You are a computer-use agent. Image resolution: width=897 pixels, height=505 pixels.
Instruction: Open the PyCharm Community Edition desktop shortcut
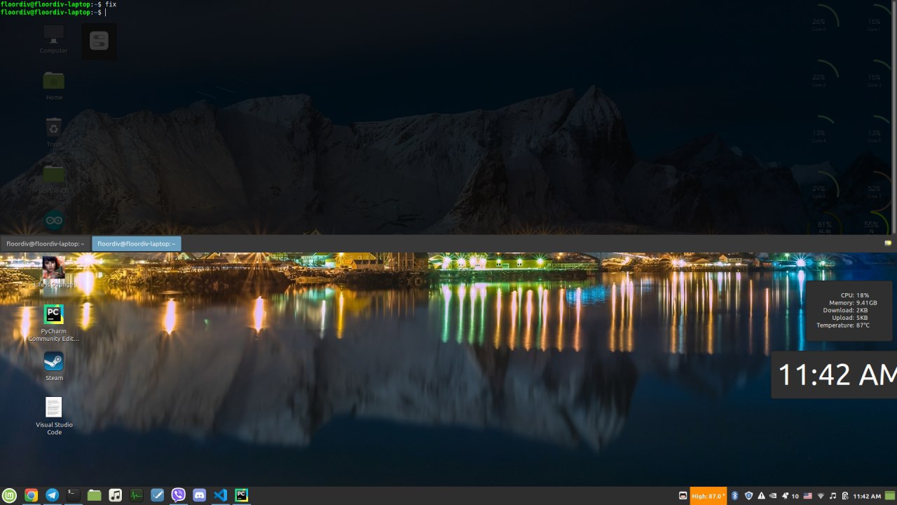(x=54, y=323)
